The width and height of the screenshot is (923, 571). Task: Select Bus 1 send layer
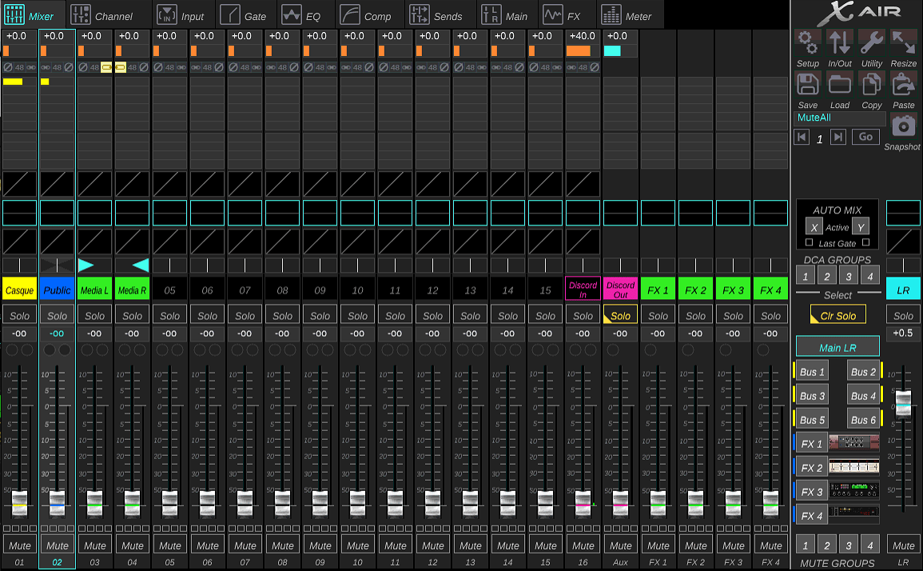point(812,372)
